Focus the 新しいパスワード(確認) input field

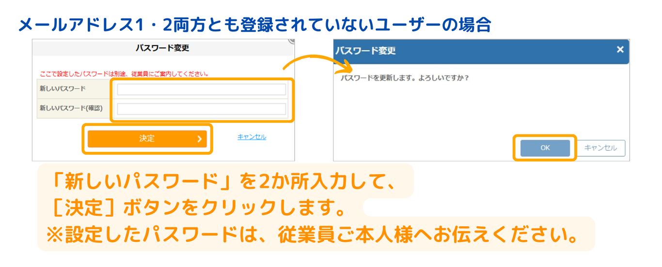coord(201,109)
